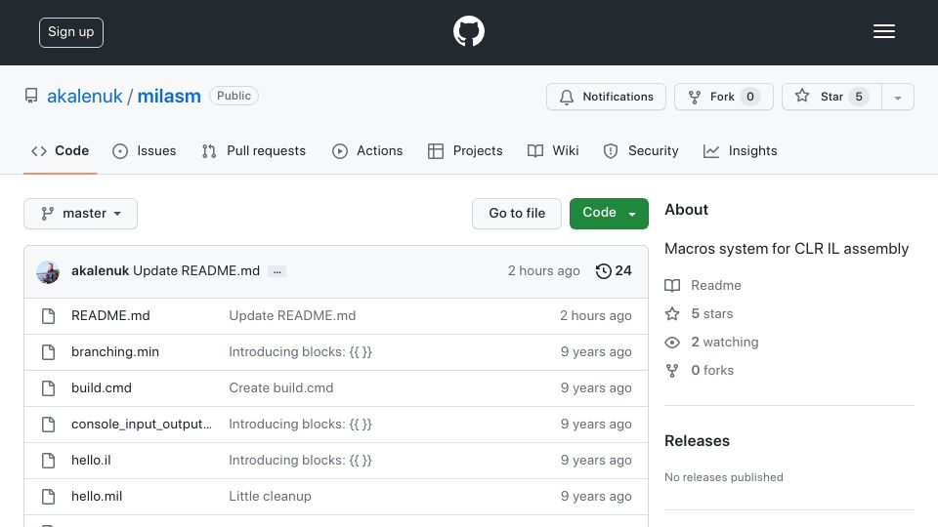Click the akalenuk commit author name

click(100, 270)
